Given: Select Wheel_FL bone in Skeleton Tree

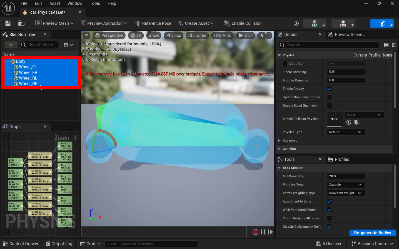Looking at the screenshot, I should click(x=28, y=67).
